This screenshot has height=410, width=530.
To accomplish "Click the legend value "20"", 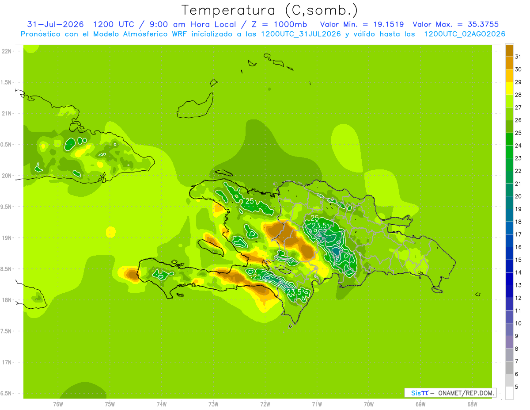I will [519, 196].
